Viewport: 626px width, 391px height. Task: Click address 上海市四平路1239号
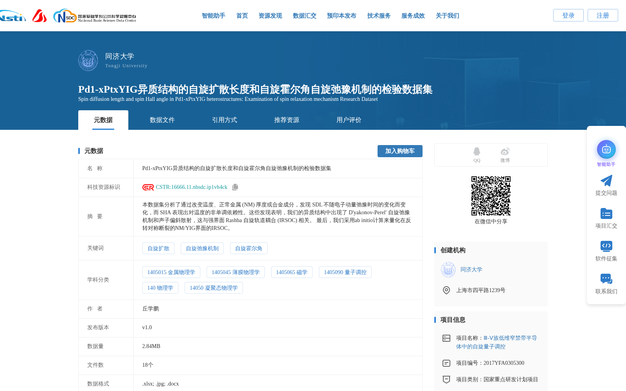click(481, 290)
